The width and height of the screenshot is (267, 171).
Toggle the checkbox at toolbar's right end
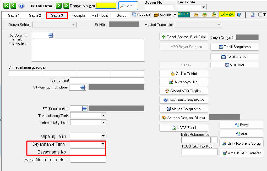pyautogui.click(x=260, y=15)
